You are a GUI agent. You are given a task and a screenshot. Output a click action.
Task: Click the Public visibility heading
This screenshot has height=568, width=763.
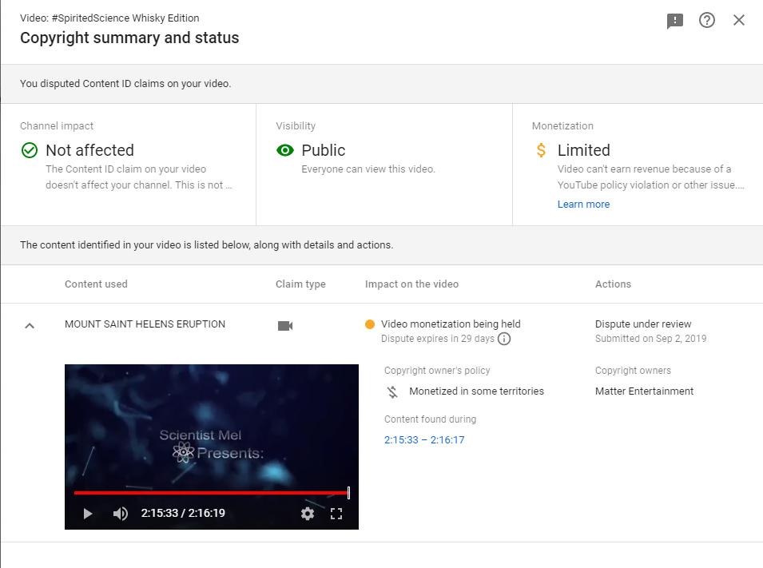(323, 150)
